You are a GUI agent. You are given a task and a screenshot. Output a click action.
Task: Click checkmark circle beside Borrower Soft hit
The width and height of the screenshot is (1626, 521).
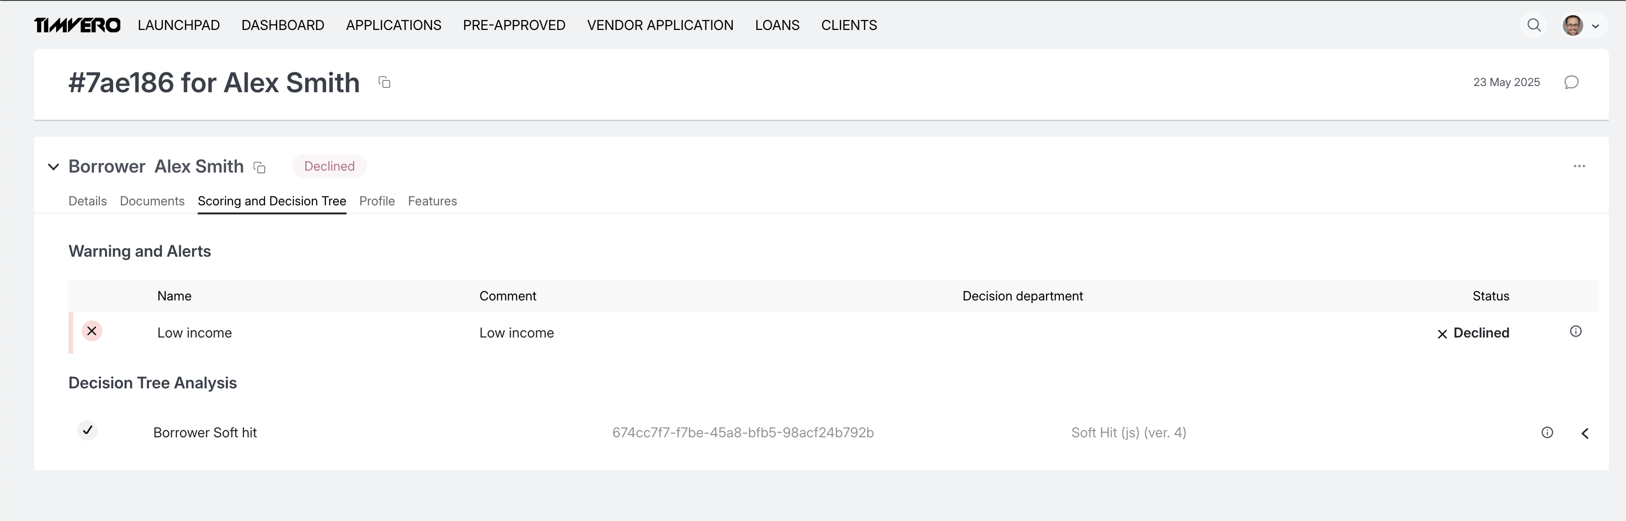pyautogui.click(x=88, y=430)
